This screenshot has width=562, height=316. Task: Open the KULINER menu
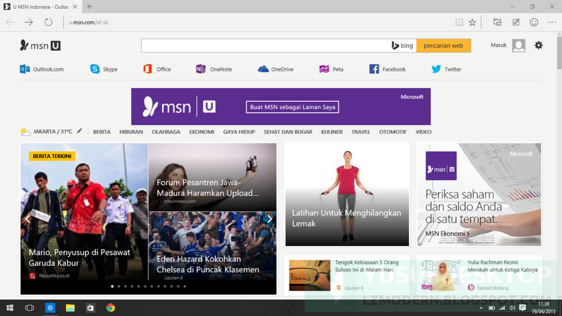332,132
